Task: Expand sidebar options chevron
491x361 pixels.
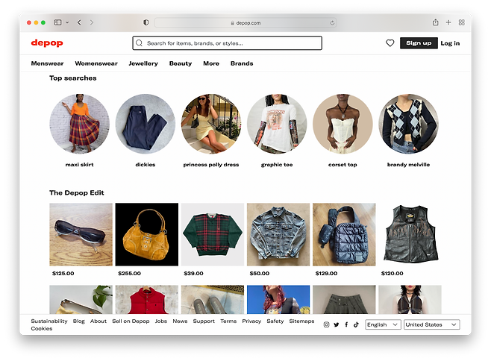Action: pyautogui.click(x=67, y=22)
